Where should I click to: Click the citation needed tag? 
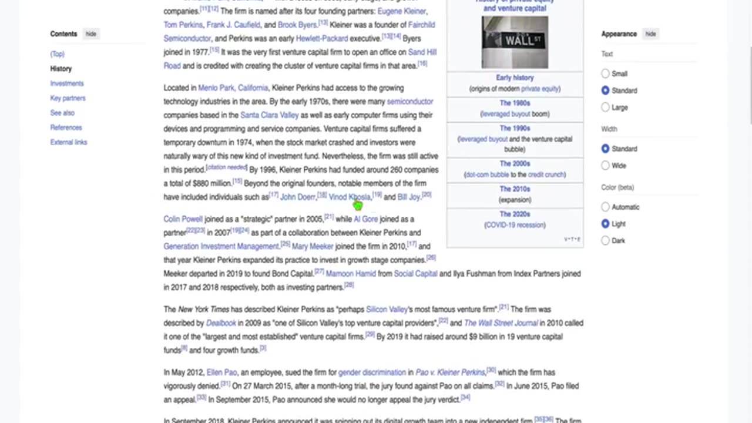tap(226, 168)
